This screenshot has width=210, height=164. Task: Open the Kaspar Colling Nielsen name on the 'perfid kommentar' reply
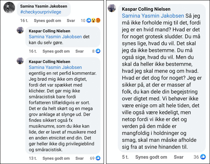click(x=50, y=62)
